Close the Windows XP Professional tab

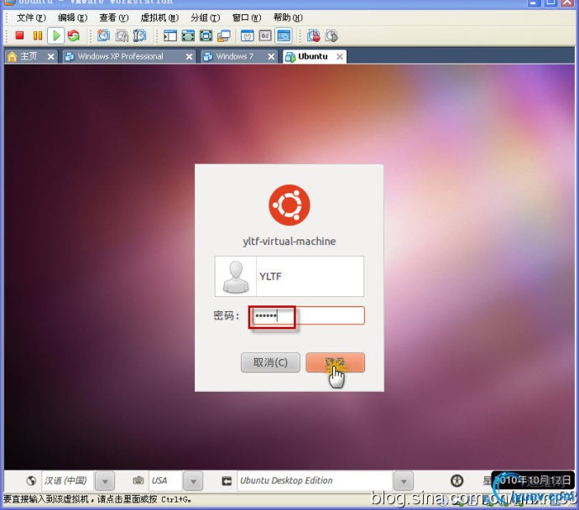click(x=189, y=56)
